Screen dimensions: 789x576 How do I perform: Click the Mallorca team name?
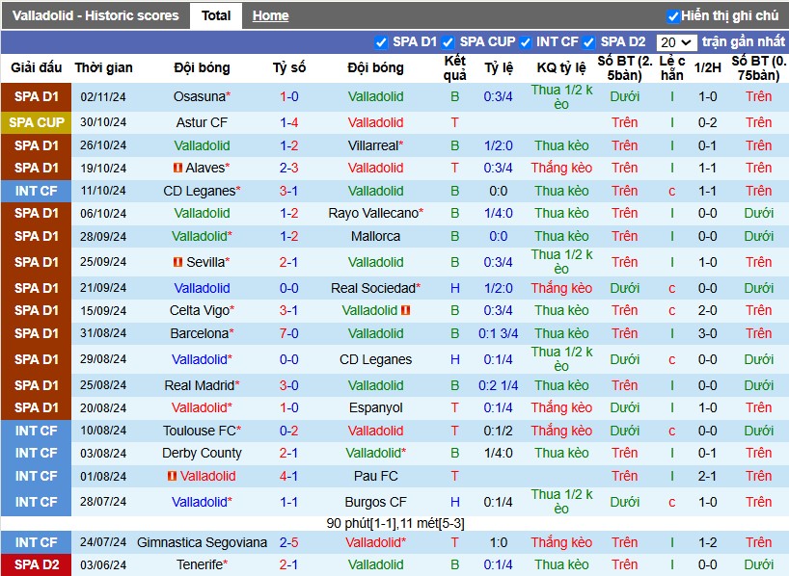pos(375,236)
